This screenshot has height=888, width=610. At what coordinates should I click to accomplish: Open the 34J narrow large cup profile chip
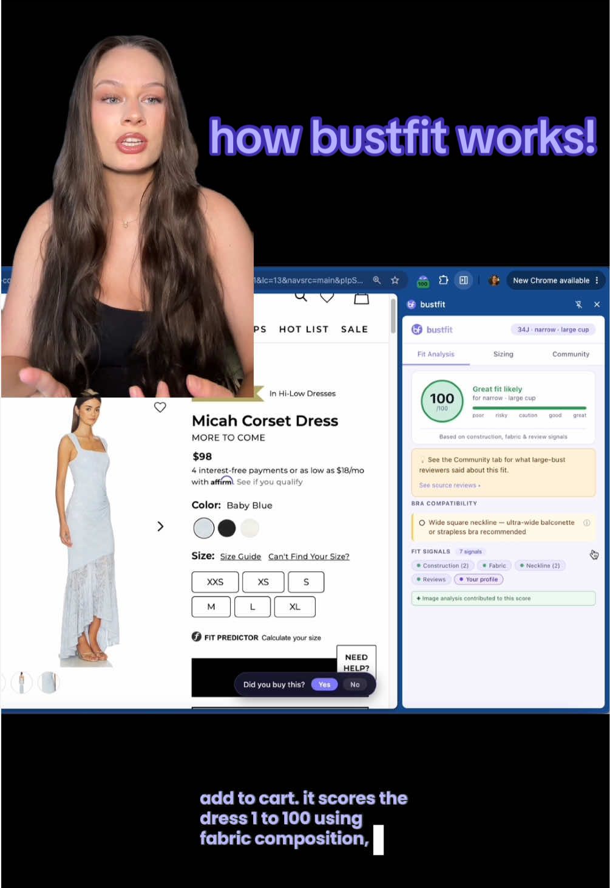point(553,329)
